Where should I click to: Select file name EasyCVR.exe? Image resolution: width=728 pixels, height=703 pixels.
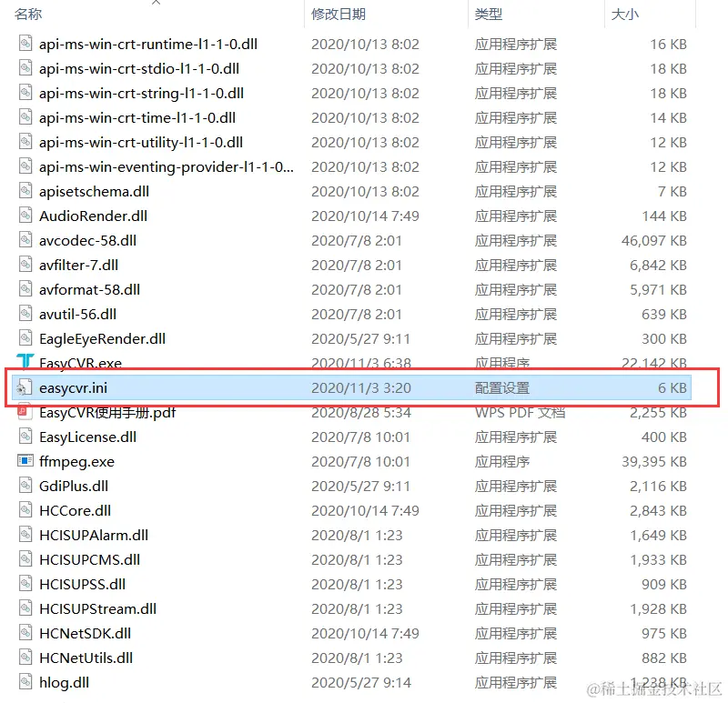(x=80, y=363)
